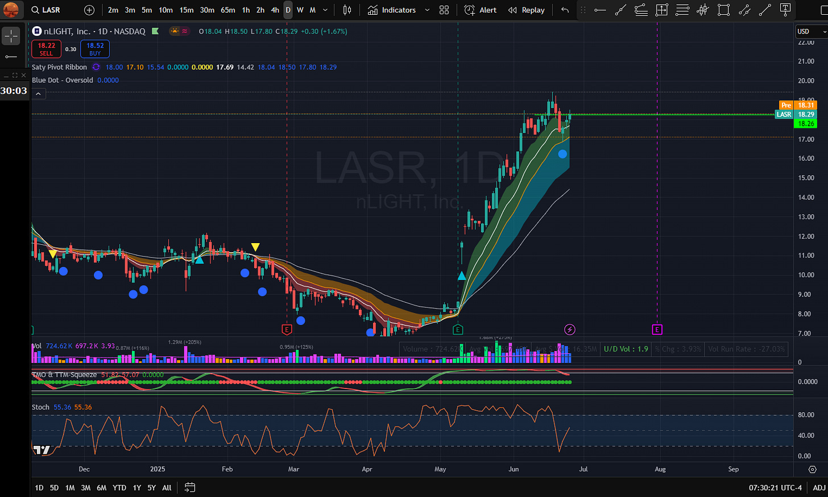Select the 15m timeframe

186,10
